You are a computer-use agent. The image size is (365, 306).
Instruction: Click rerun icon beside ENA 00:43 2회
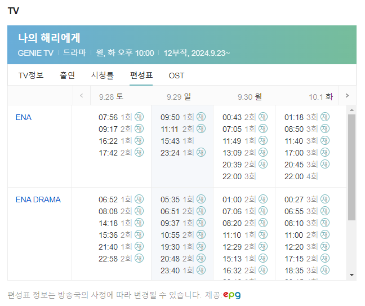[263, 117]
